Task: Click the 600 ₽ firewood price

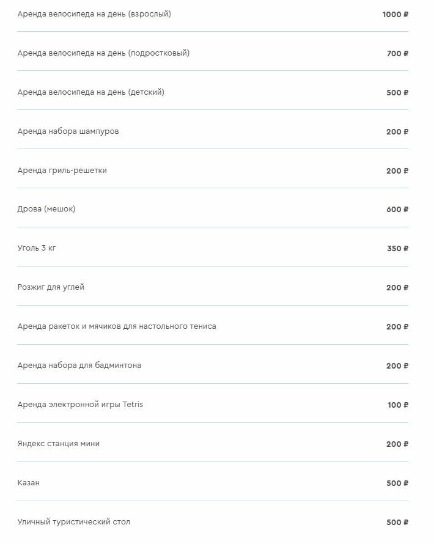Action: (397, 210)
